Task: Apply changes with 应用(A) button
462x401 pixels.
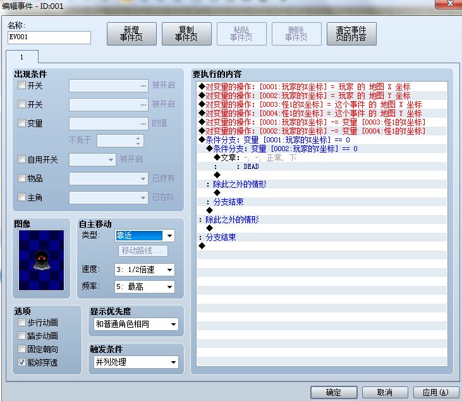Action: point(435,392)
